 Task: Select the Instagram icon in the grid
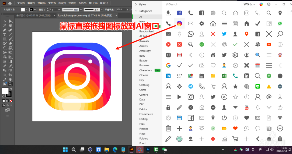pyautogui.click(x=179, y=23)
